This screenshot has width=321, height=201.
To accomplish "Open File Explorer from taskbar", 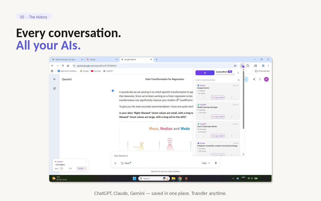I will point(173,178).
